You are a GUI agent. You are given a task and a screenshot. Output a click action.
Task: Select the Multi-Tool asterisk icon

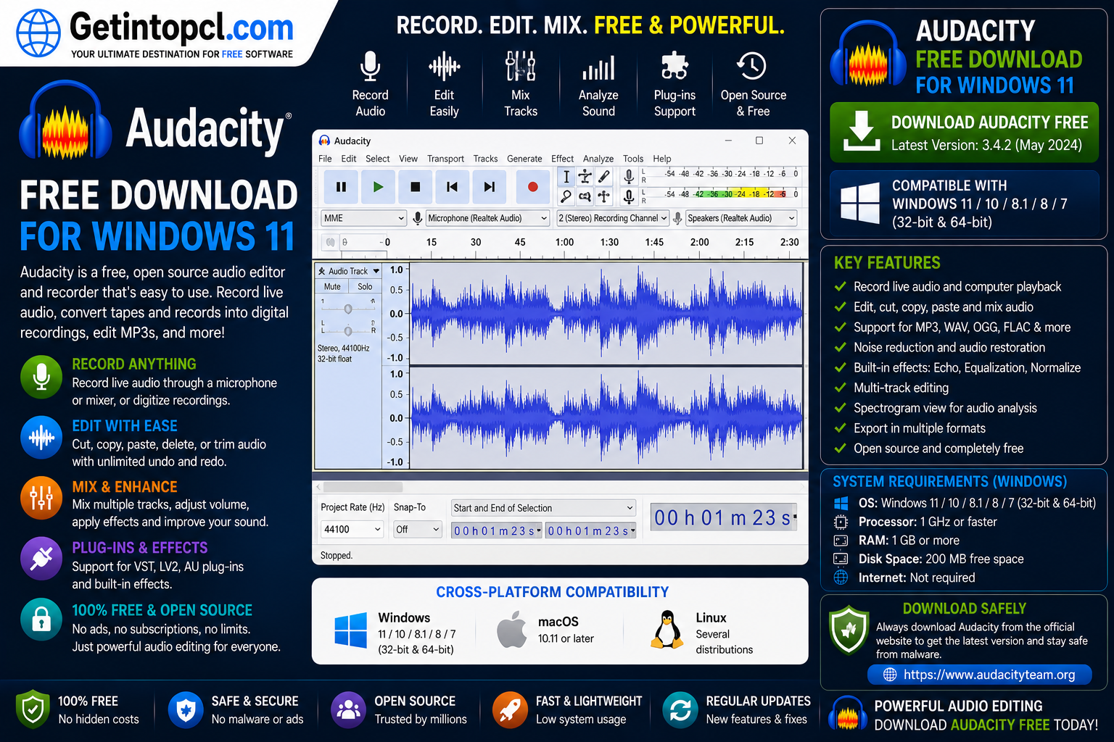point(604,196)
